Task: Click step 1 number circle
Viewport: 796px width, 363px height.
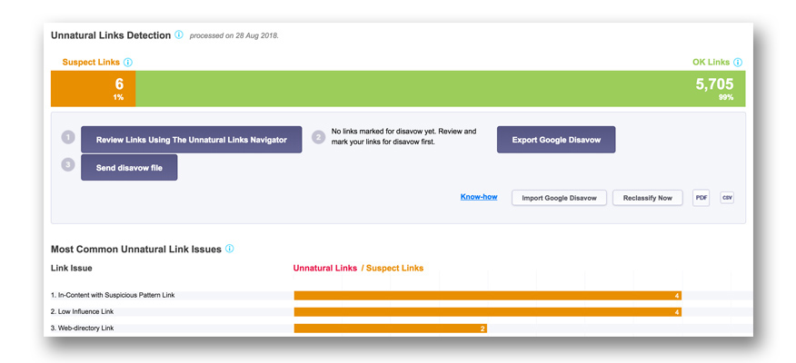Action: (x=68, y=138)
